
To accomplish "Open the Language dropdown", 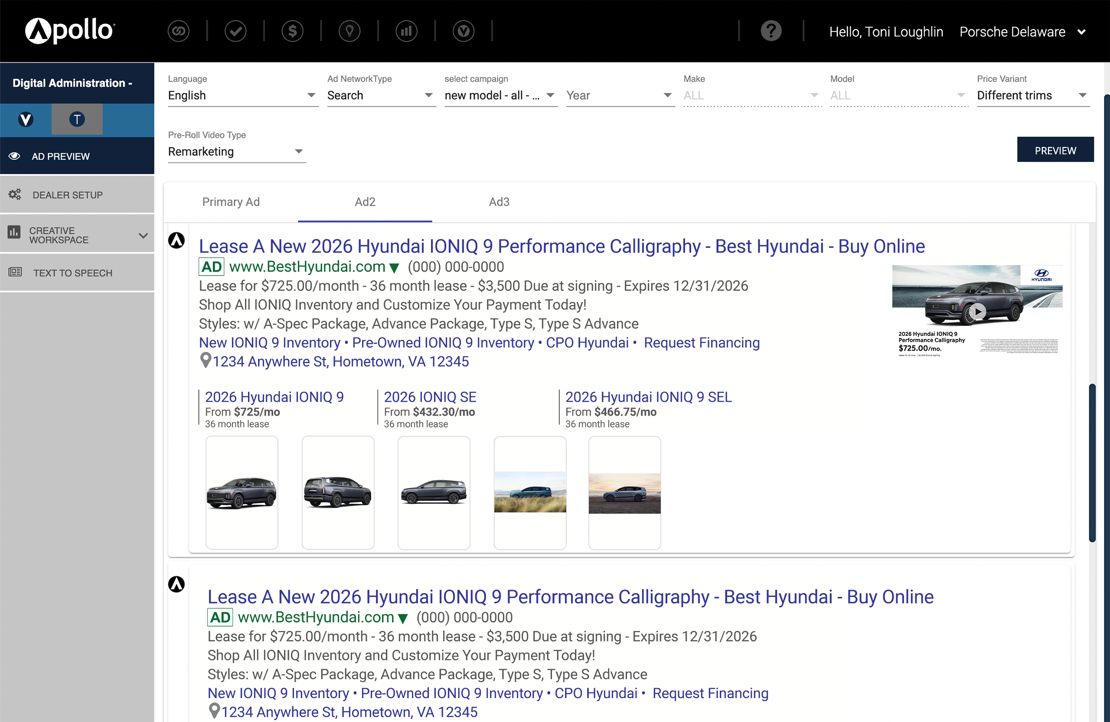I will (242, 95).
